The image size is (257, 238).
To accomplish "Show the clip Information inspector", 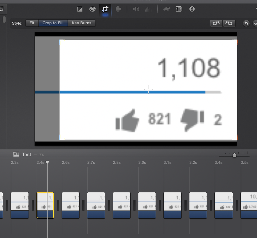I will click(192, 9).
